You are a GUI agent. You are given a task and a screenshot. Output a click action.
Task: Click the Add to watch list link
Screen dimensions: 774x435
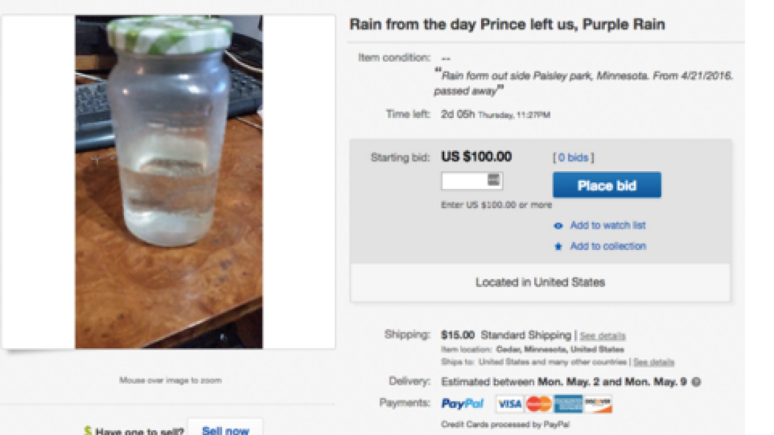click(608, 225)
